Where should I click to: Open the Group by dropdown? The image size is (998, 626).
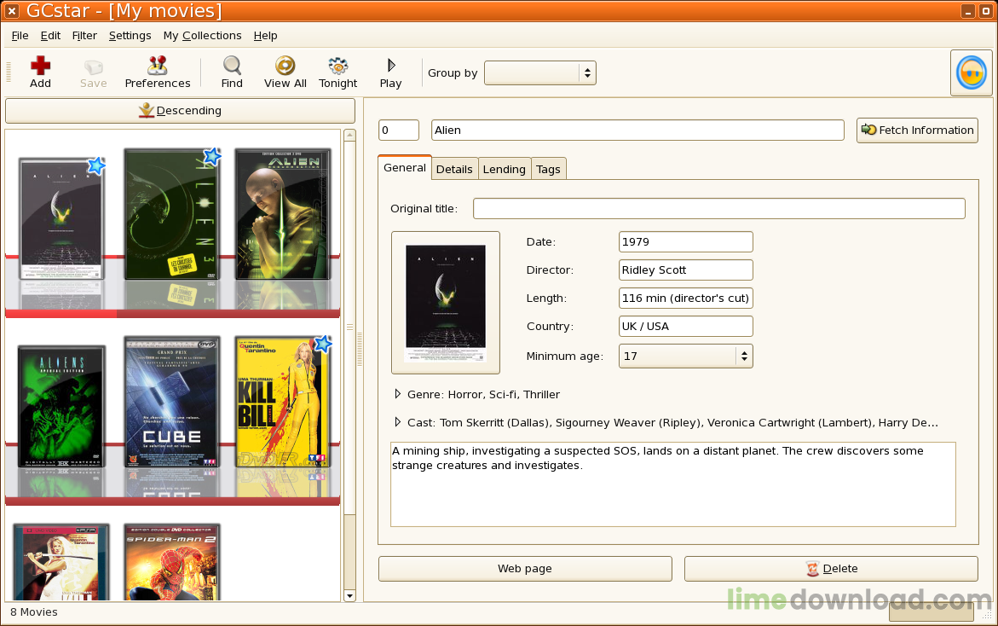click(539, 73)
